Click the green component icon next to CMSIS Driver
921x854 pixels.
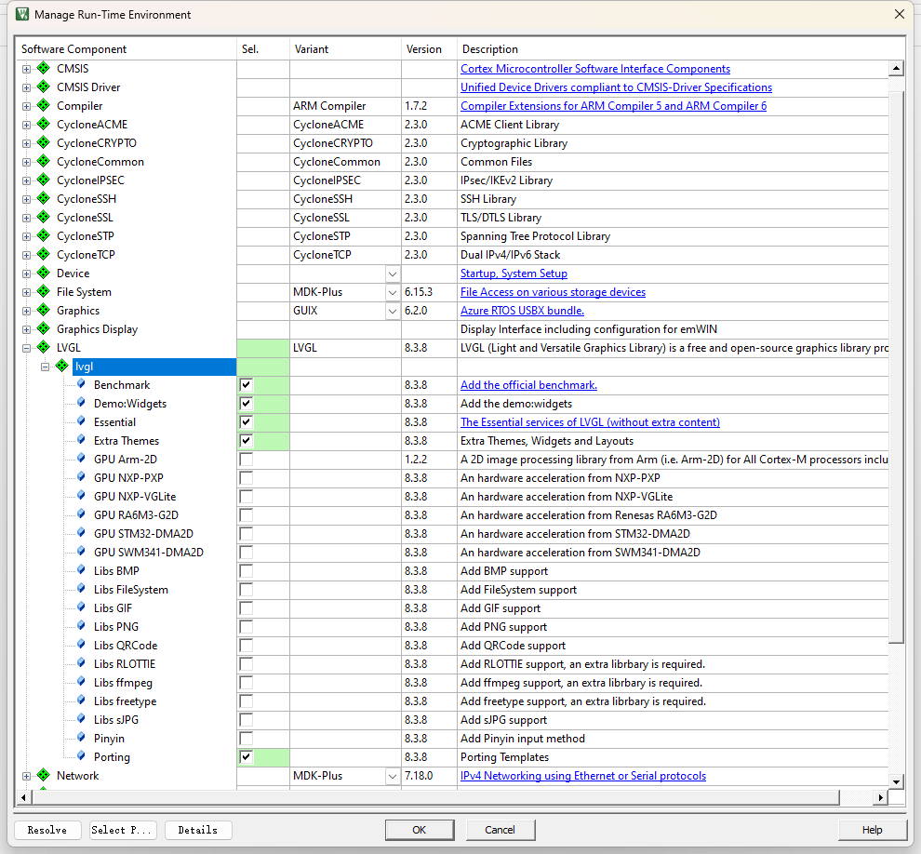click(x=44, y=87)
